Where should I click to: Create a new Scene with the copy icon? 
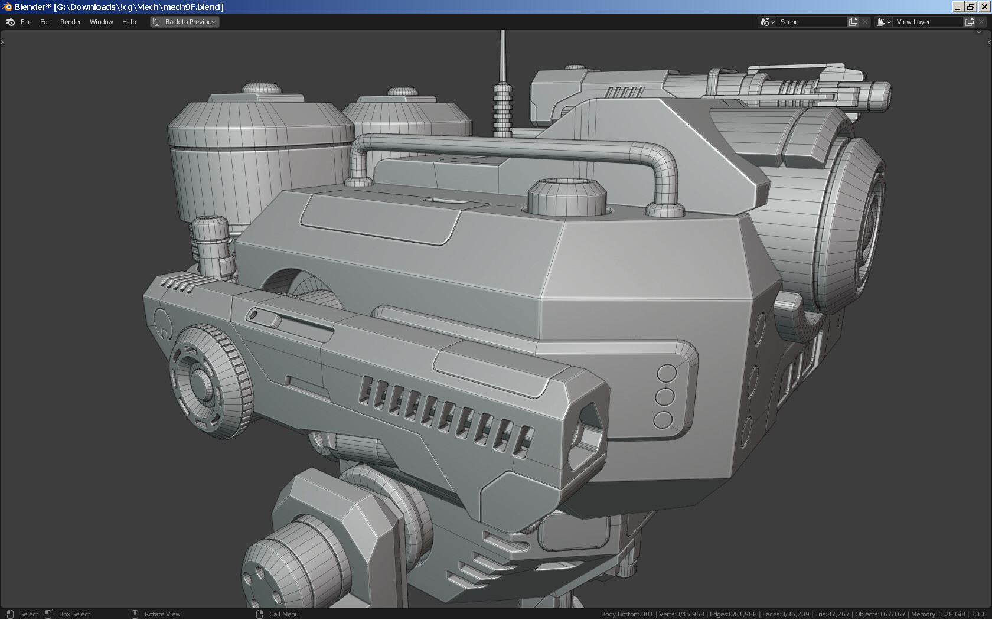853,22
